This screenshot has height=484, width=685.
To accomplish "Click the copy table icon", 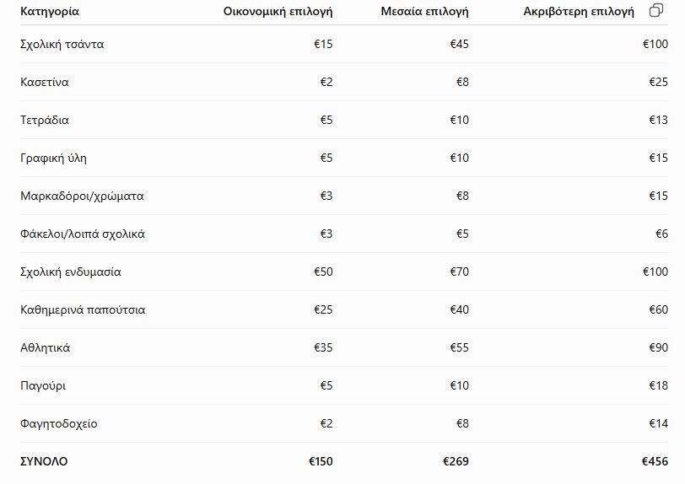I will click(656, 10).
